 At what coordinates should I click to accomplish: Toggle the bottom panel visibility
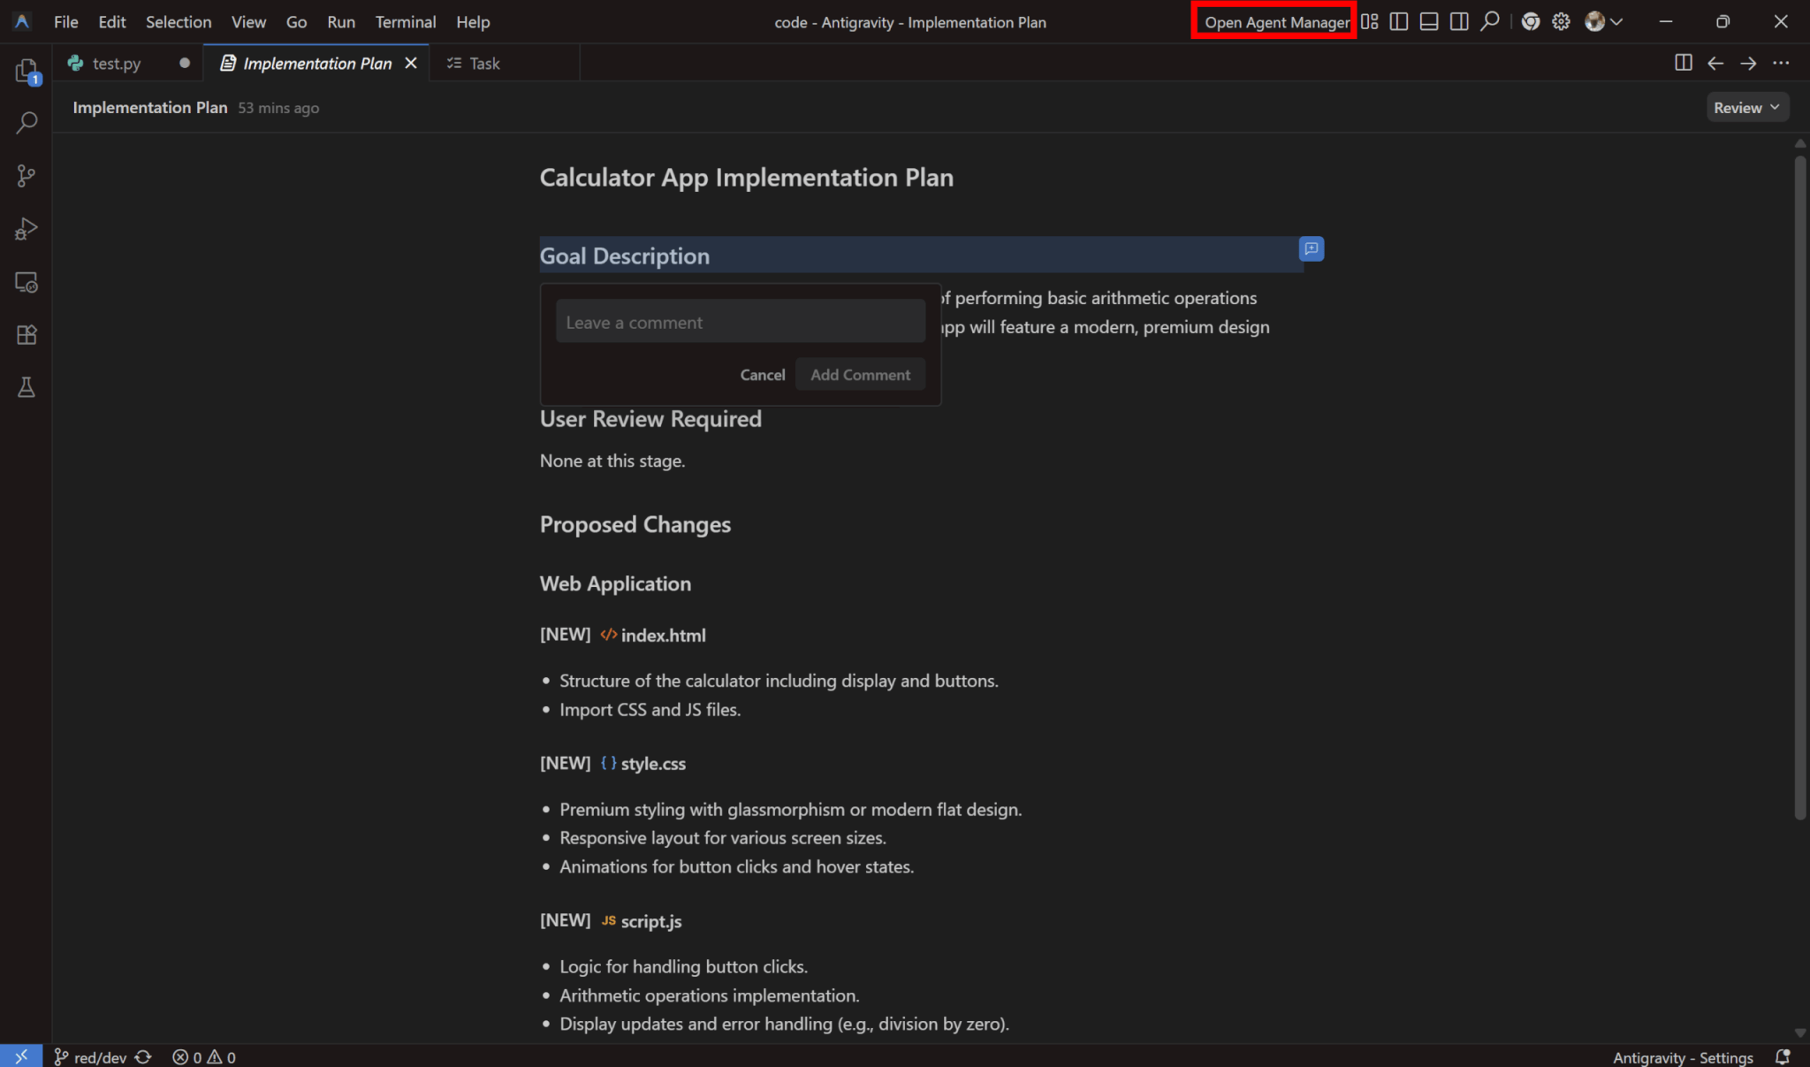click(x=1428, y=22)
